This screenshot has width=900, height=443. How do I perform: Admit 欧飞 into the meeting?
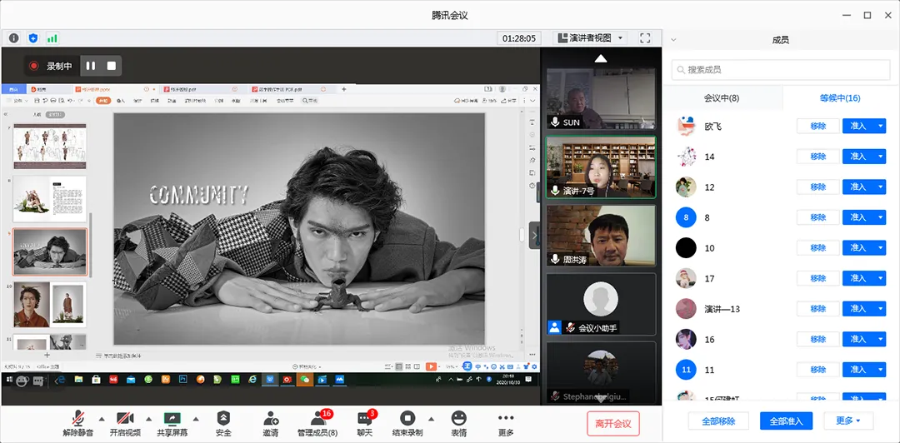pos(858,126)
